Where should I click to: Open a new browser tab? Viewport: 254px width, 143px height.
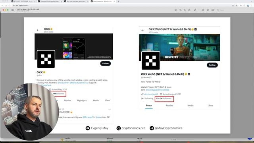[118, 1]
